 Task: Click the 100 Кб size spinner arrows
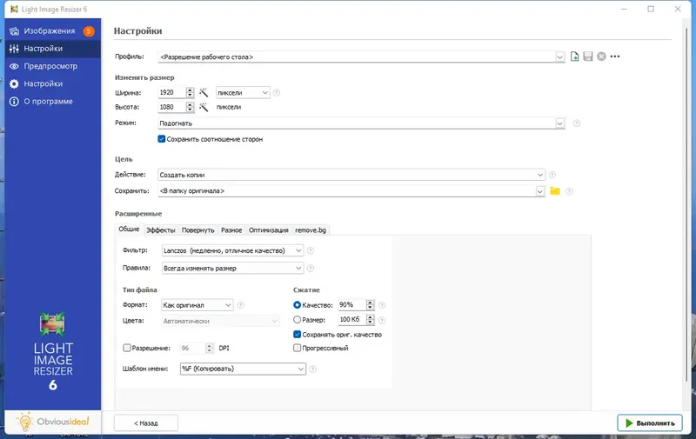point(371,319)
